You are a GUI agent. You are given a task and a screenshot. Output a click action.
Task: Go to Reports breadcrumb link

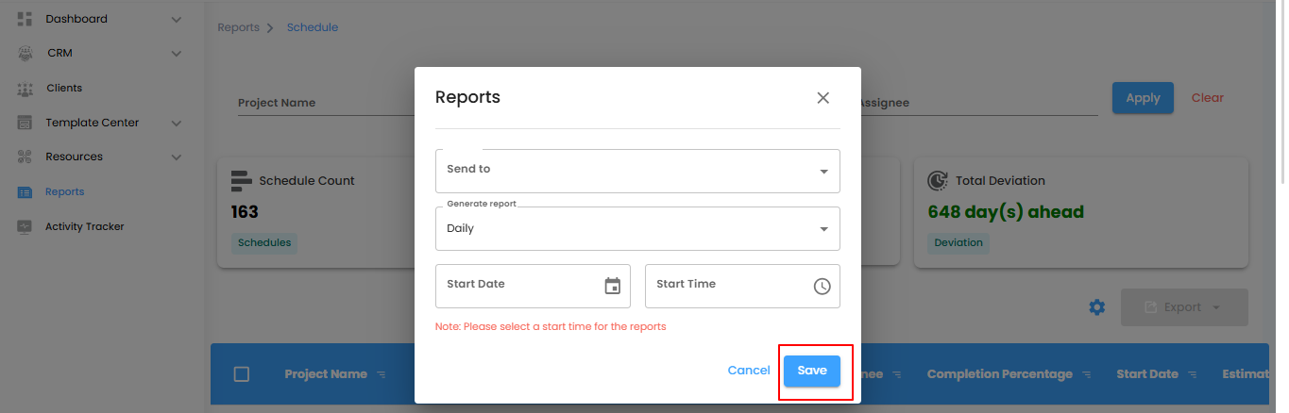point(238,27)
